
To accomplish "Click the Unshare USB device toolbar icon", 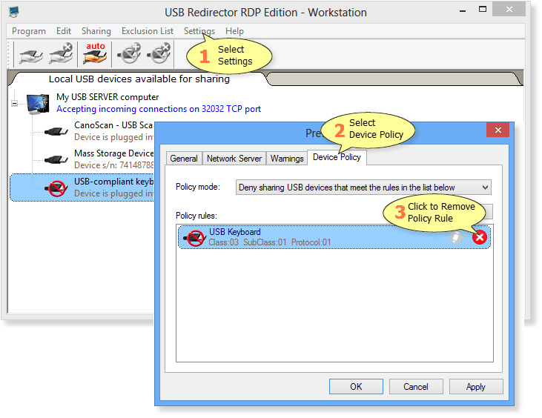I will (x=61, y=54).
